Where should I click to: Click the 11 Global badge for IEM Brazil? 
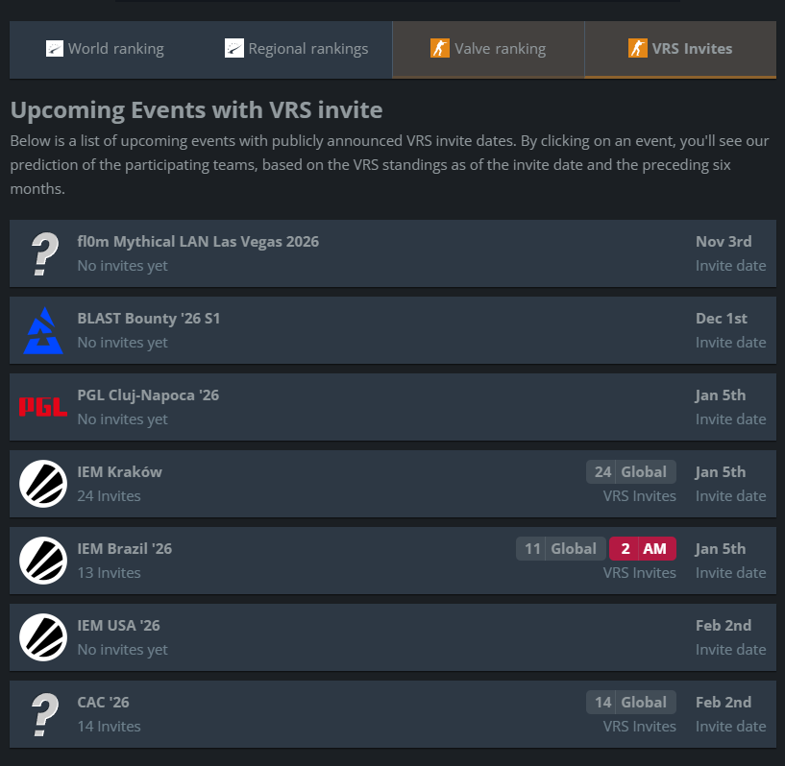click(561, 548)
